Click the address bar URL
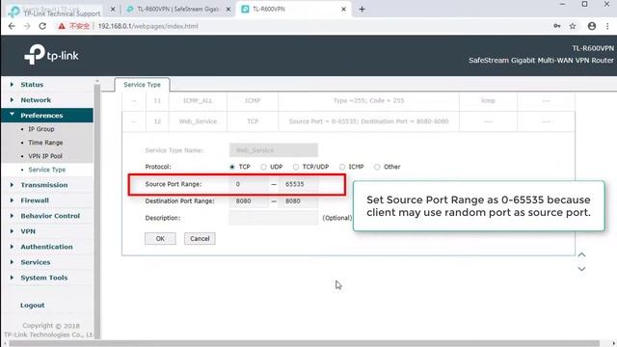 click(x=148, y=26)
